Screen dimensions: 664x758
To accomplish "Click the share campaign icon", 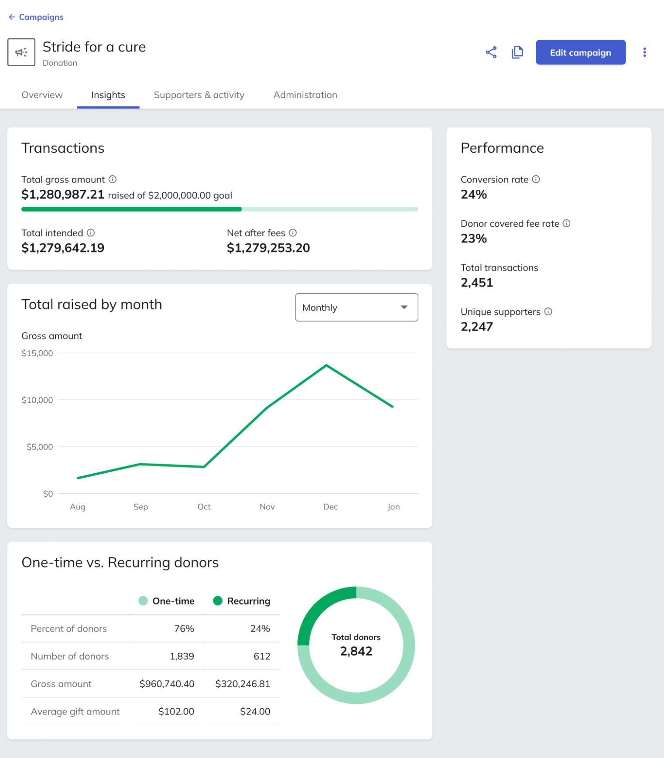I will coord(491,52).
